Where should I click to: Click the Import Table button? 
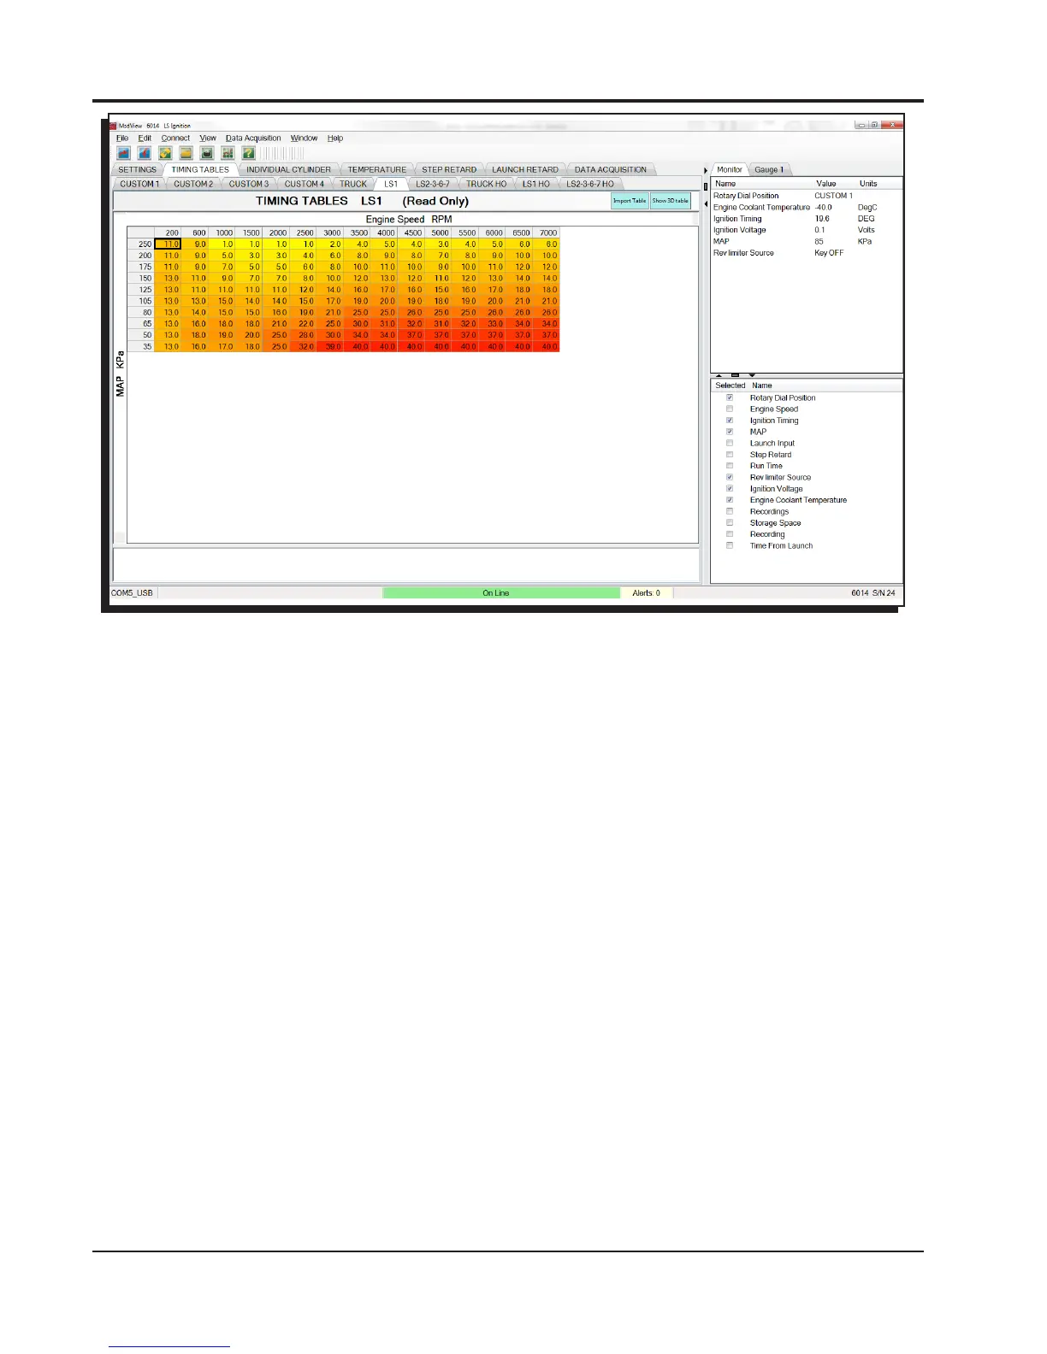pyautogui.click(x=630, y=201)
